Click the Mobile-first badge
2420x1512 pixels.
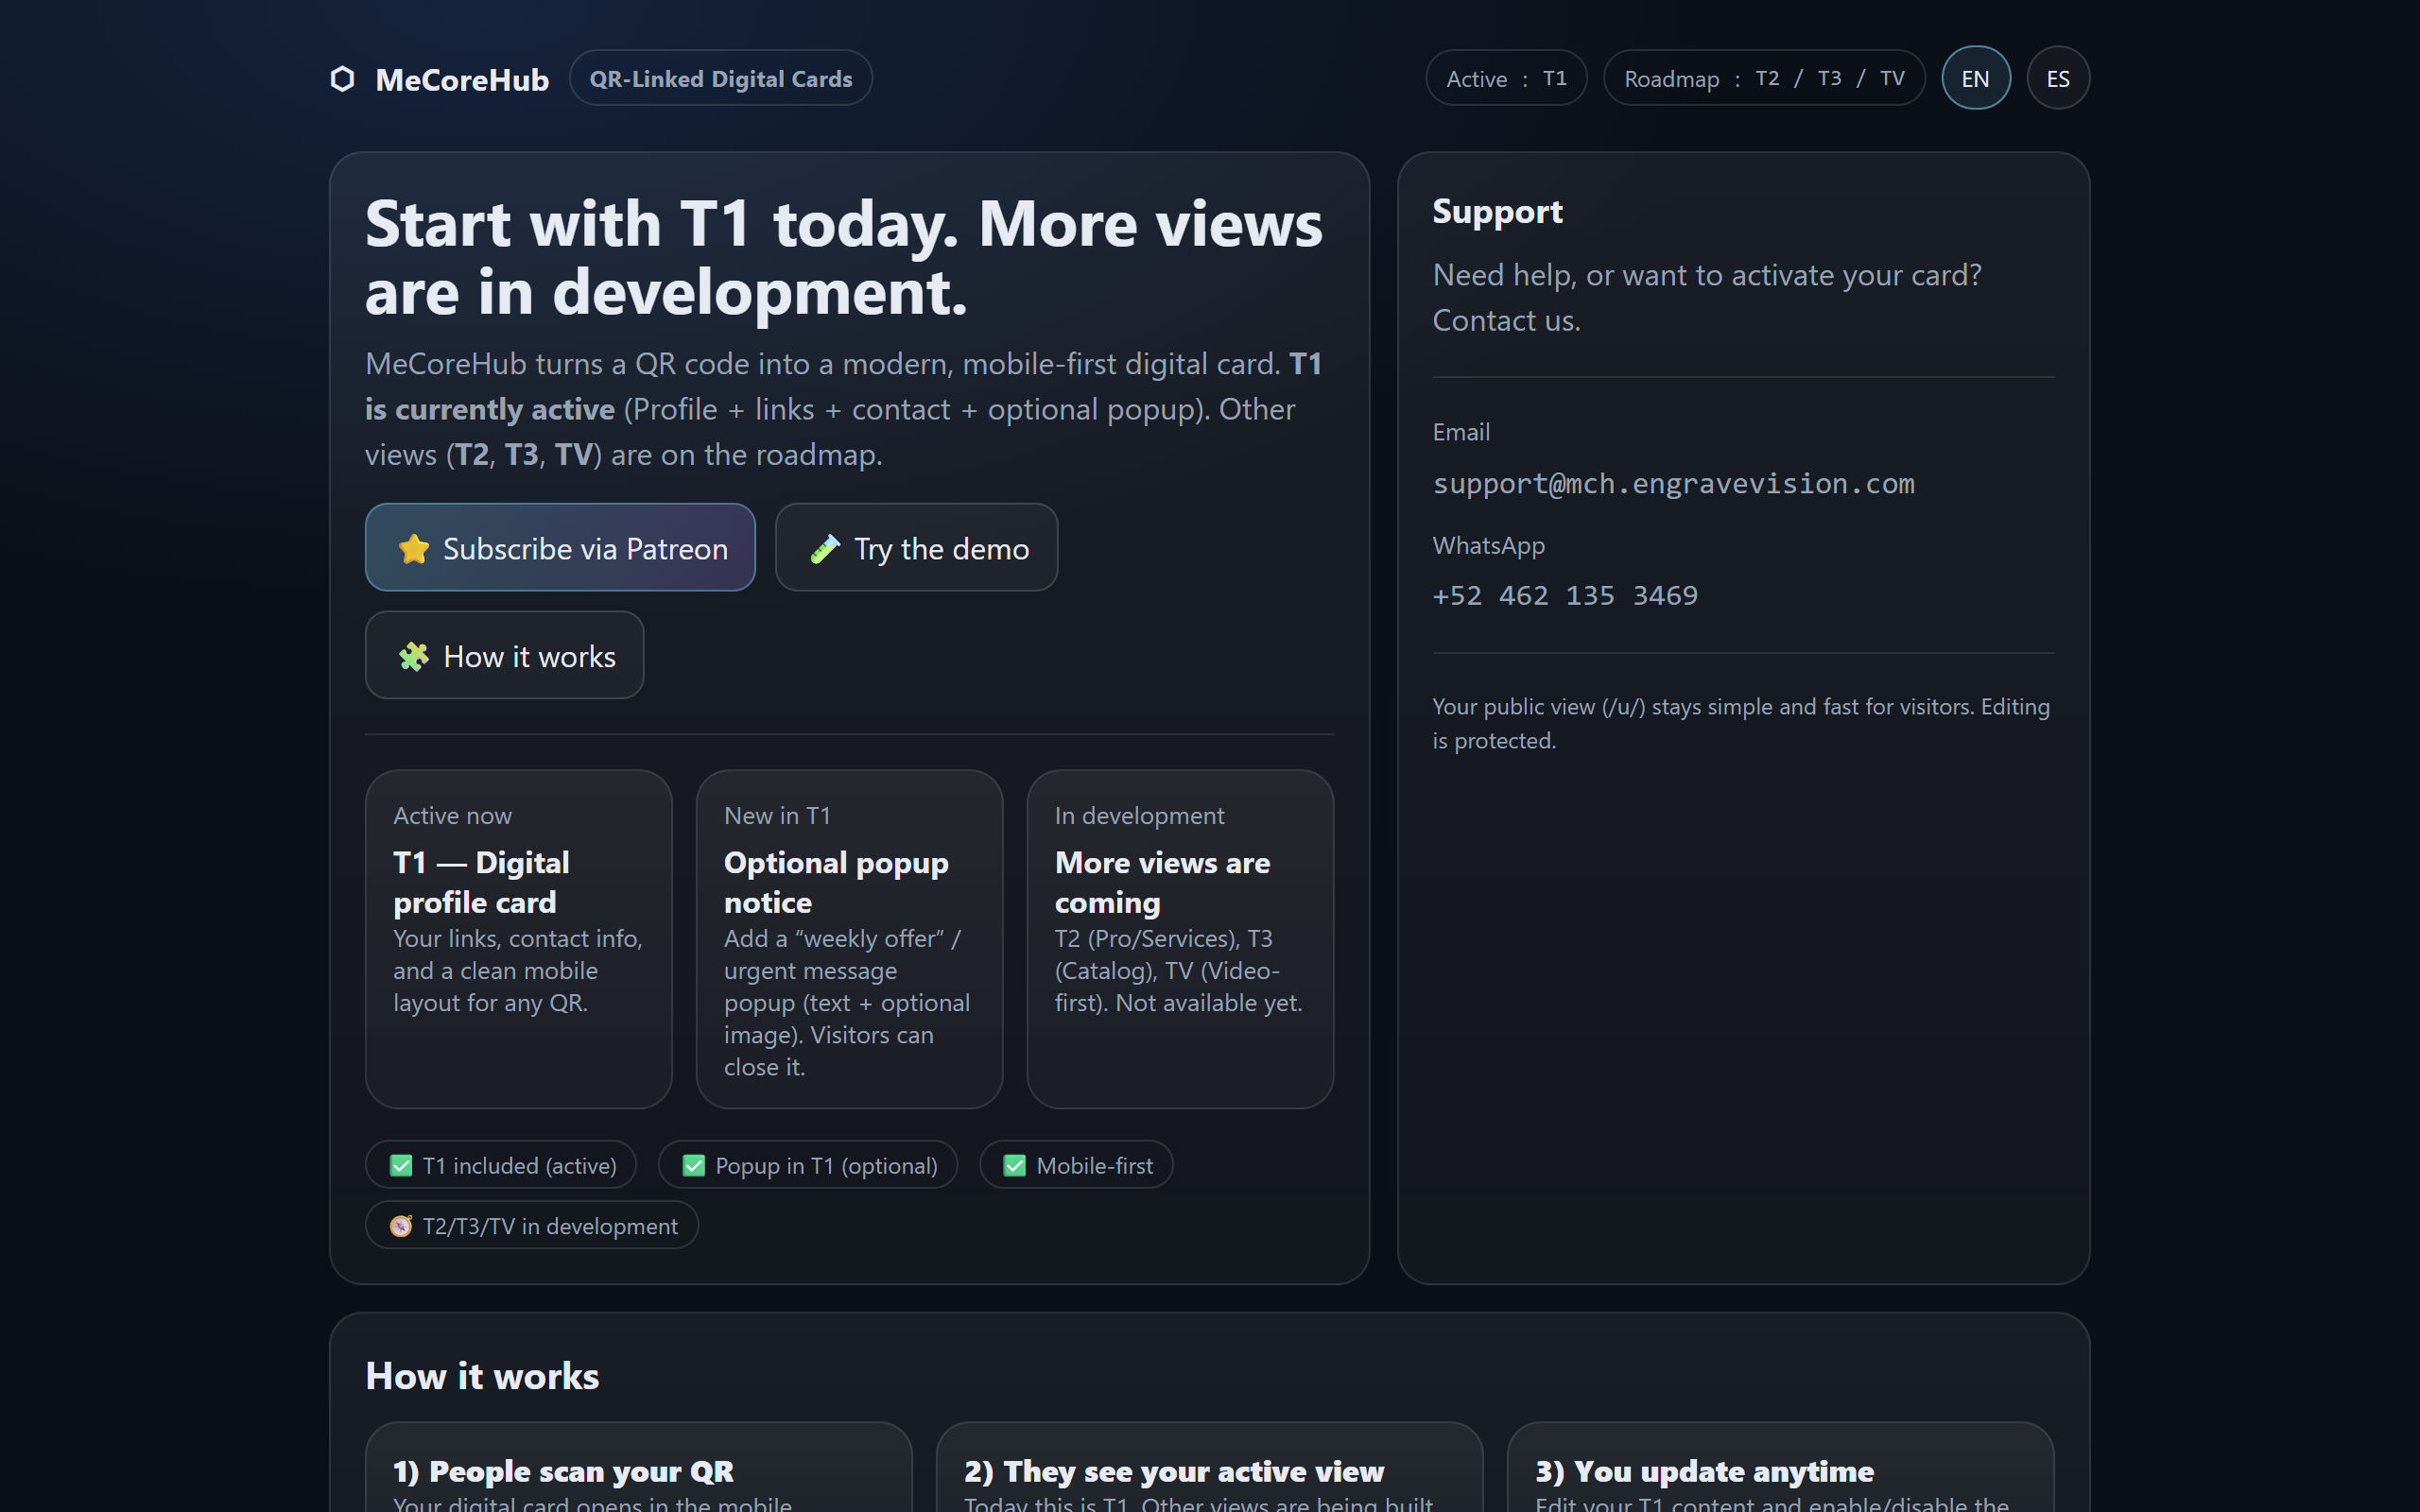[1076, 1165]
